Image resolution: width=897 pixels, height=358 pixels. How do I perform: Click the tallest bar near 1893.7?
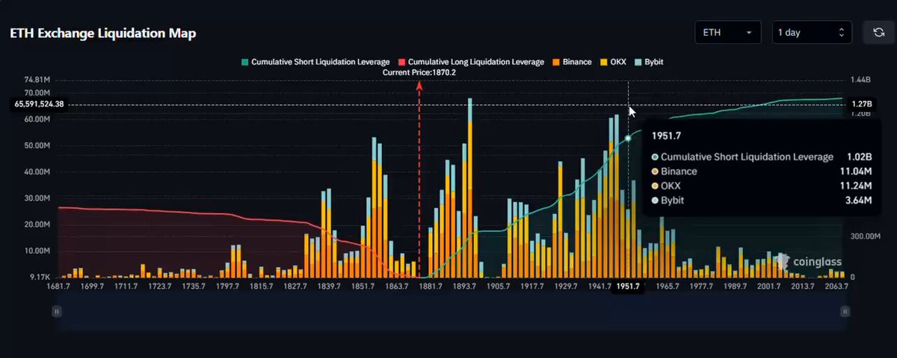[470, 186]
